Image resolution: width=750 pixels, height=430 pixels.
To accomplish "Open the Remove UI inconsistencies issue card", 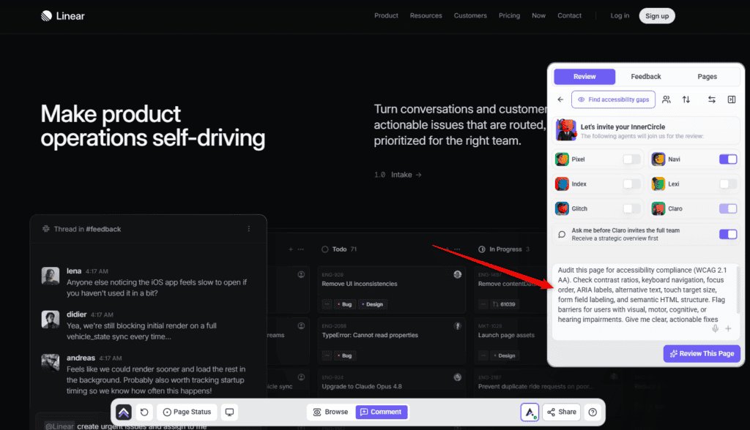I will pyautogui.click(x=391, y=290).
